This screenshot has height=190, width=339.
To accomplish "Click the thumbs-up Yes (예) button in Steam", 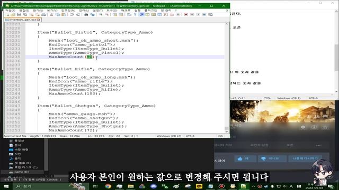I will (245, 159).
